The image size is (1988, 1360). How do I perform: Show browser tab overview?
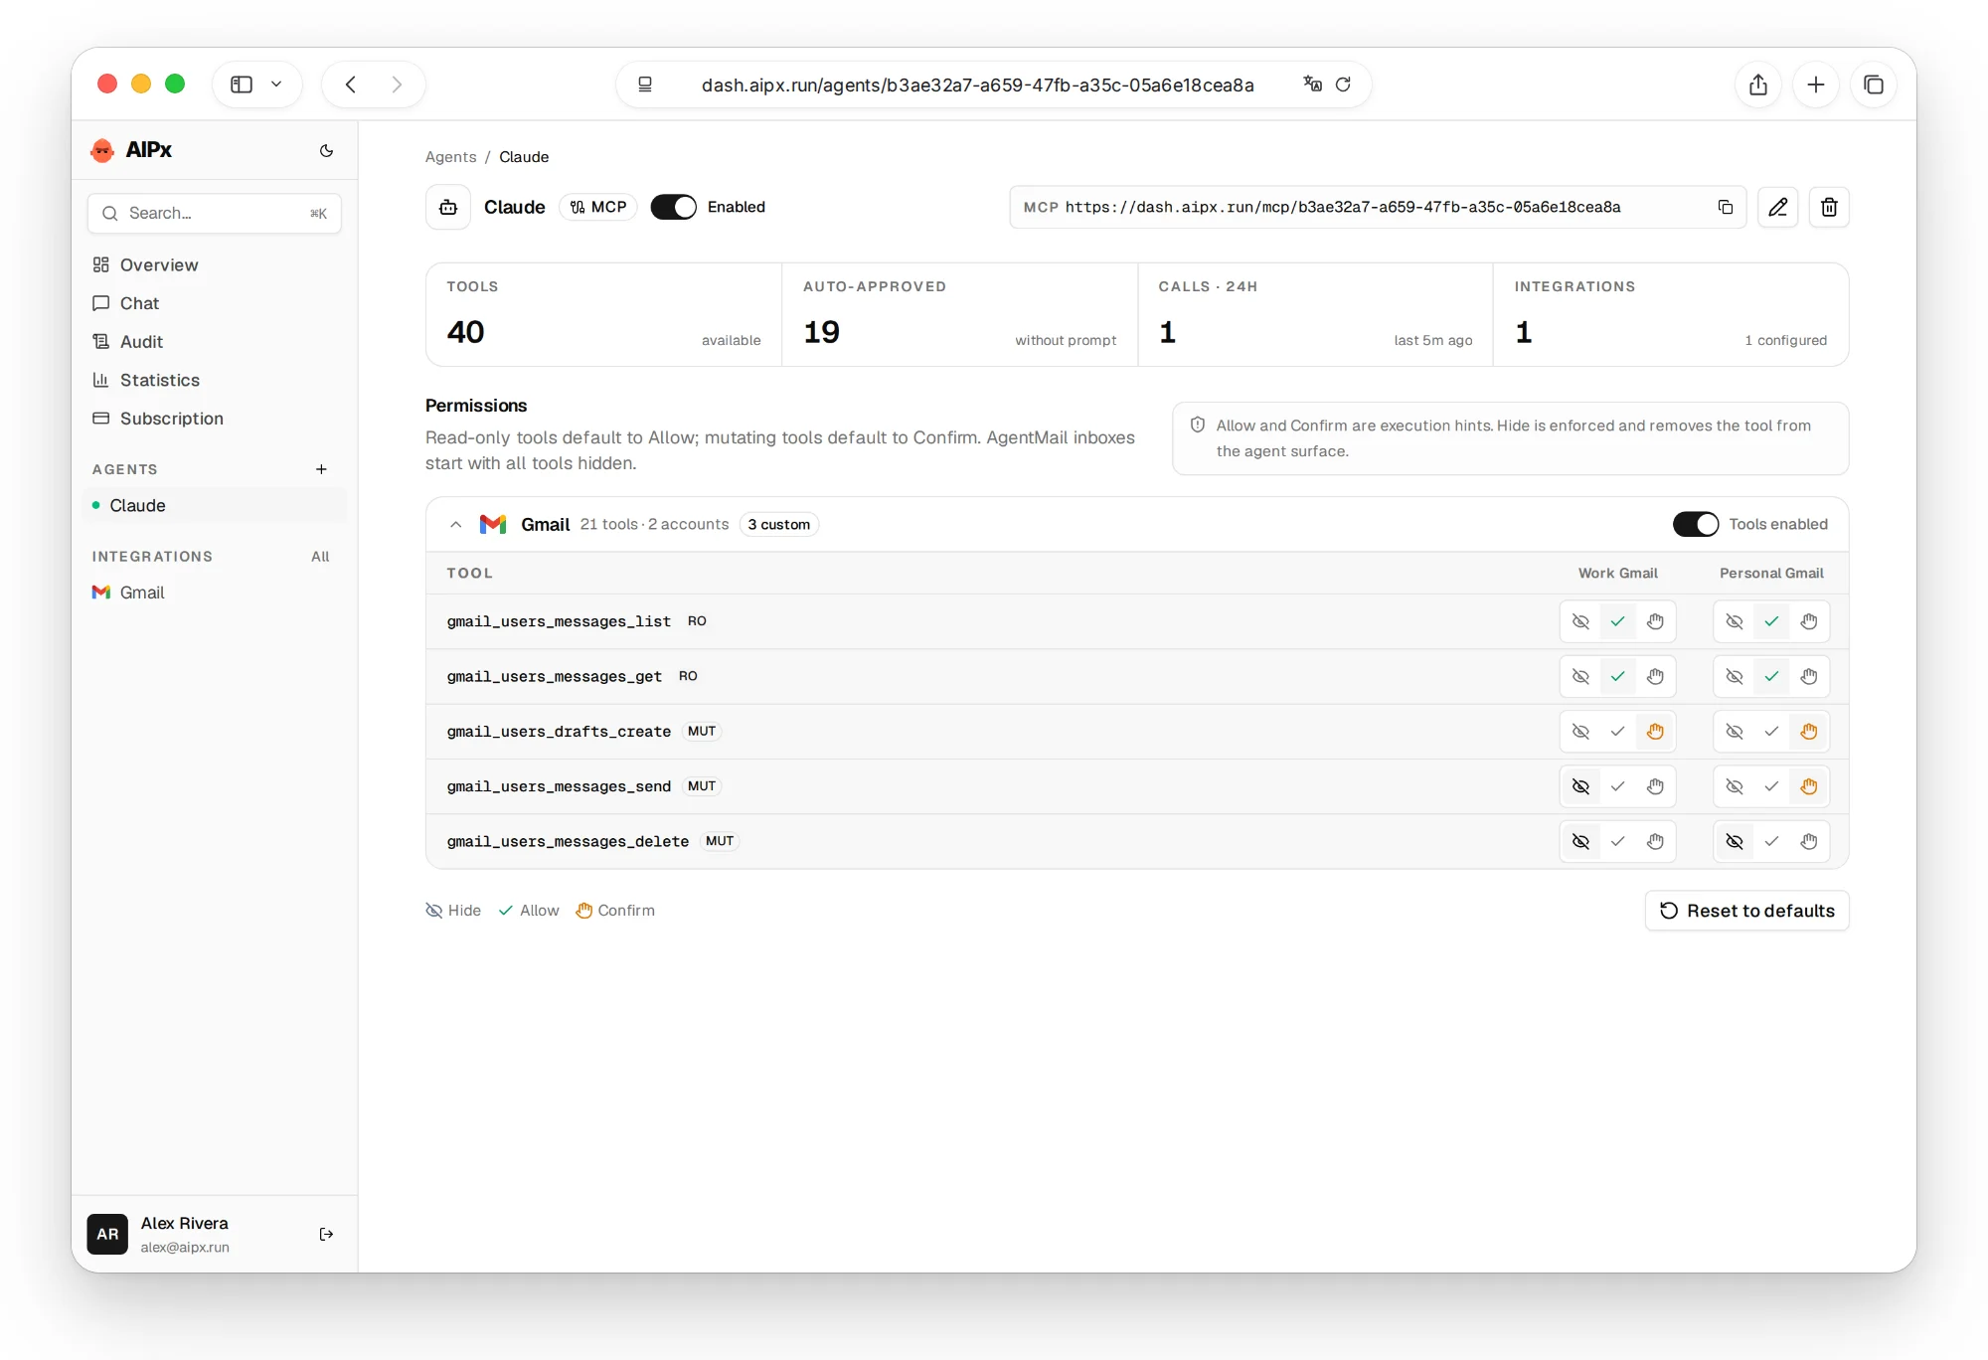[x=1874, y=85]
